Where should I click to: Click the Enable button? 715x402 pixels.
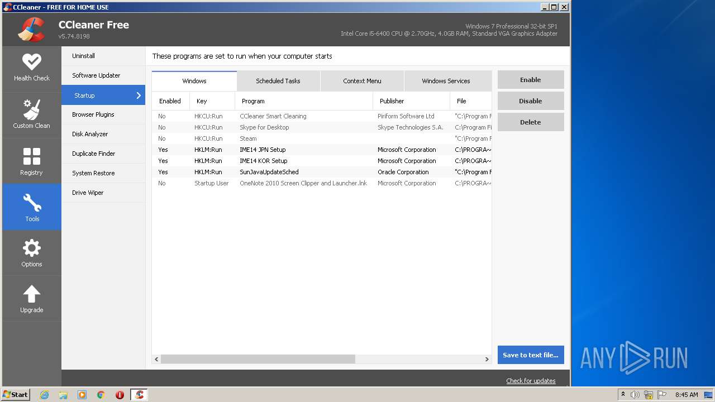coord(531,80)
